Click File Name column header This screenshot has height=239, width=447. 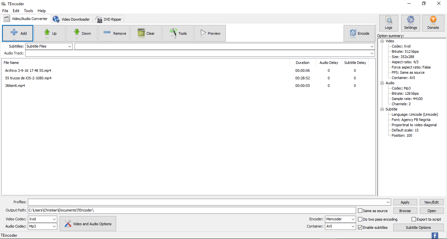(x=146, y=63)
